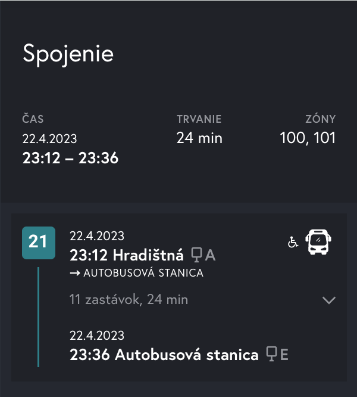The image size is (357, 397).
Task: Select the 23:36 Autobusová stanica arrival stop
Action: (164, 354)
